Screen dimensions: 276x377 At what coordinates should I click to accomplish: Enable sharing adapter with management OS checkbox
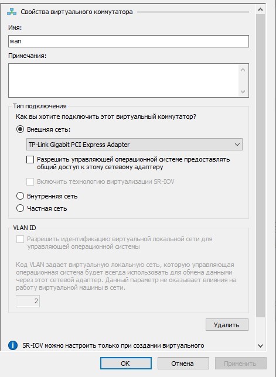point(30,159)
